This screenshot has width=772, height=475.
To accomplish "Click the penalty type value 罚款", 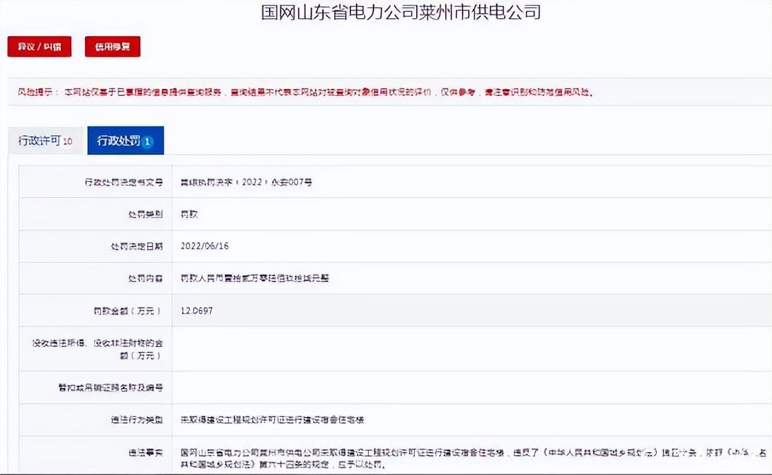I will tap(189, 214).
